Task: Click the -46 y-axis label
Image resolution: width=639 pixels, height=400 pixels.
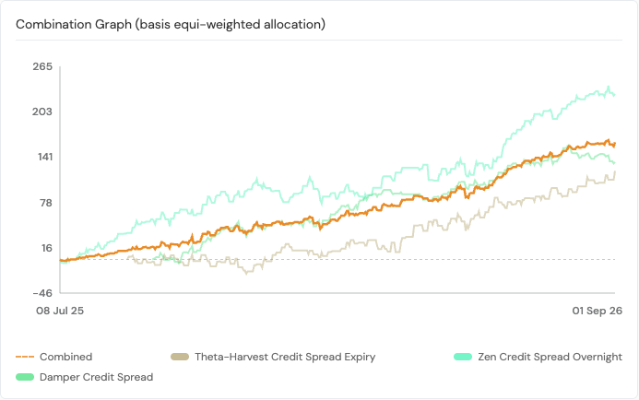Action: 42,293
